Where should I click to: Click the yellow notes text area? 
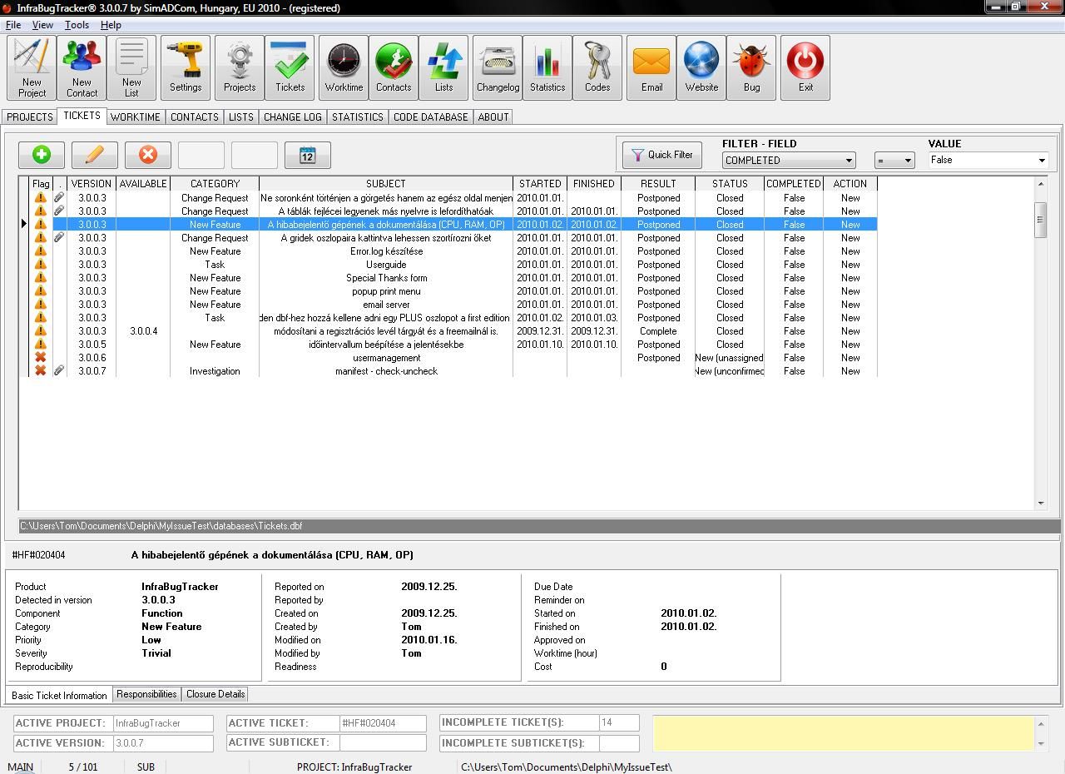pyautogui.click(x=844, y=732)
